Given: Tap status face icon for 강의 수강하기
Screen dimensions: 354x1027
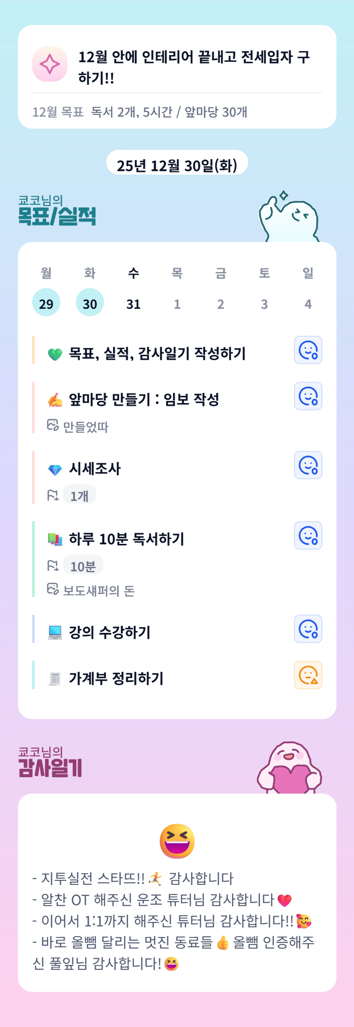Looking at the screenshot, I should tap(308, 629).
